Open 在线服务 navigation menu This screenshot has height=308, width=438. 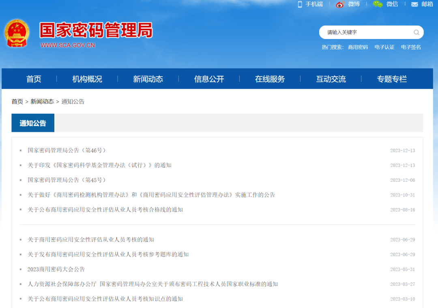coord(270,79)
